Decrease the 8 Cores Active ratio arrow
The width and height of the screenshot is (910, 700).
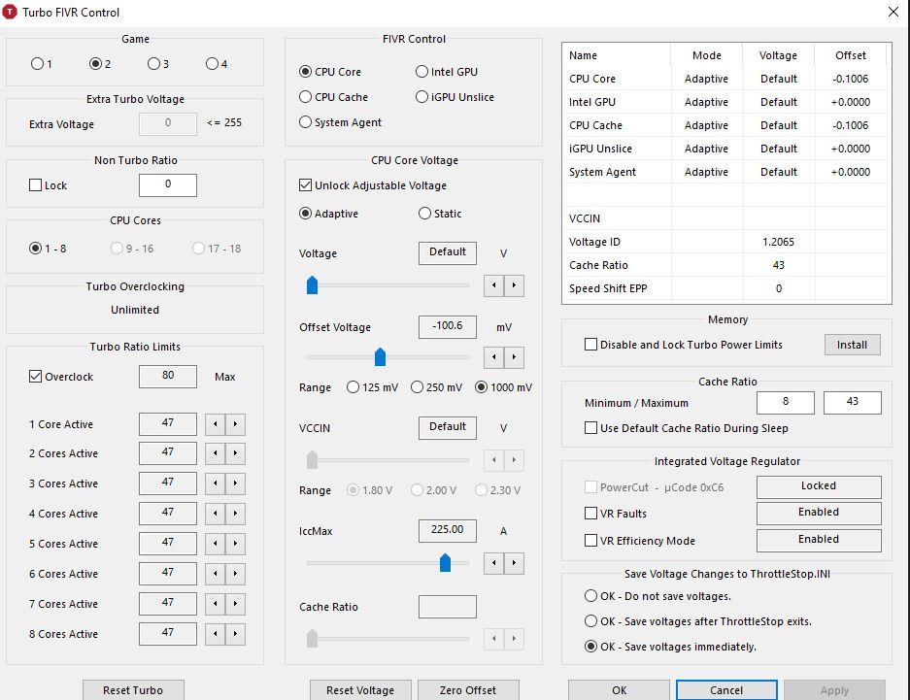click(216, 634)
